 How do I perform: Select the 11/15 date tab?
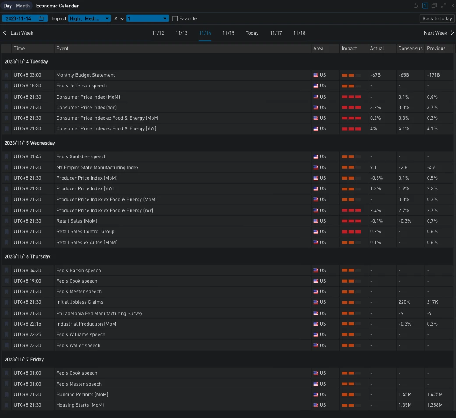pyautogui.click(x=228, y=33)
